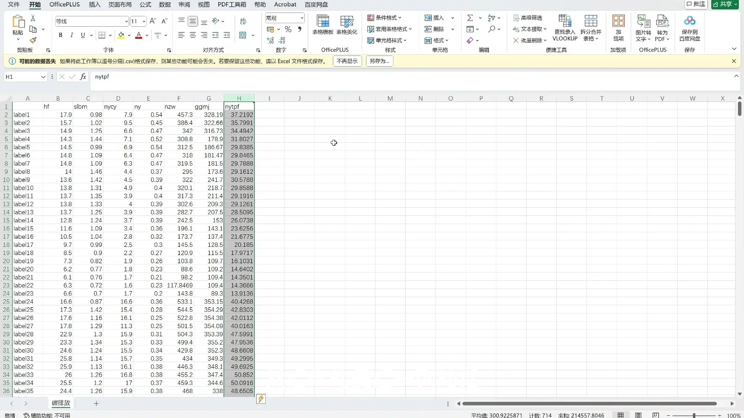744x418 pixels.
Task: Toggle Underline formatting
Action: click(x=83, y=35)
